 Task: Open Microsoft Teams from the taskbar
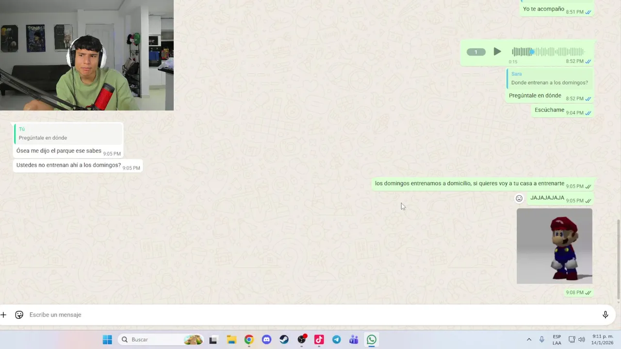point(354,340)
